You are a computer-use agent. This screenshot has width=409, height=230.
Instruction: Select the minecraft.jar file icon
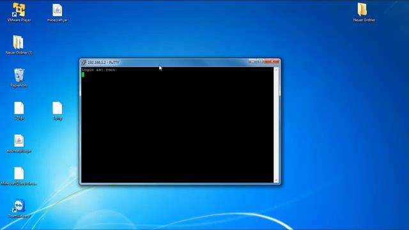[58, 13]
